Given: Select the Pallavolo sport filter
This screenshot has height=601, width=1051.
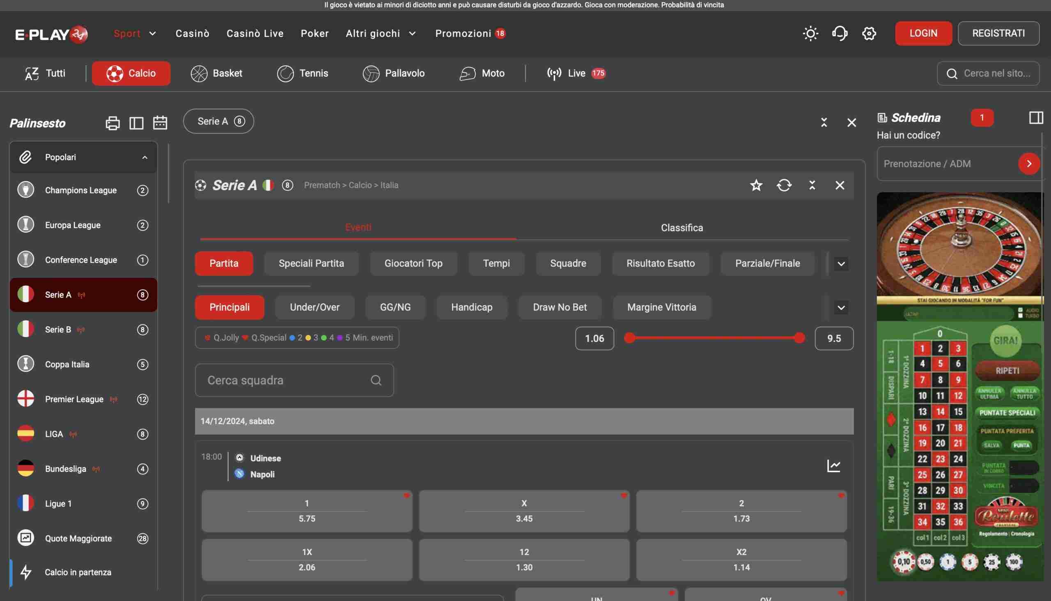Looking at the screenshot, I should point(394,73).
